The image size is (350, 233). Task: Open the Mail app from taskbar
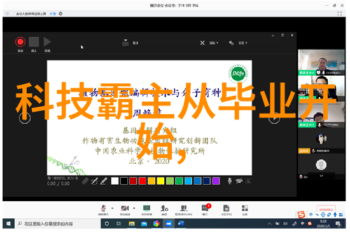pyautogui.click(x=144, y=223)
